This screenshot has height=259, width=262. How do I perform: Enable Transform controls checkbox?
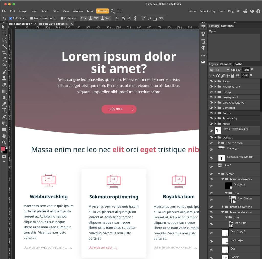(x=32, y=18)
